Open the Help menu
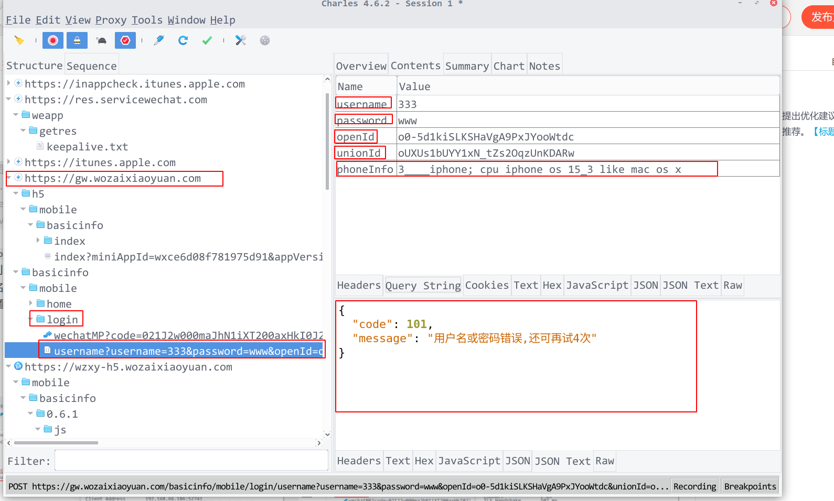Image resolution: width=834 pixels, height=501 pixels. [223, 20]
